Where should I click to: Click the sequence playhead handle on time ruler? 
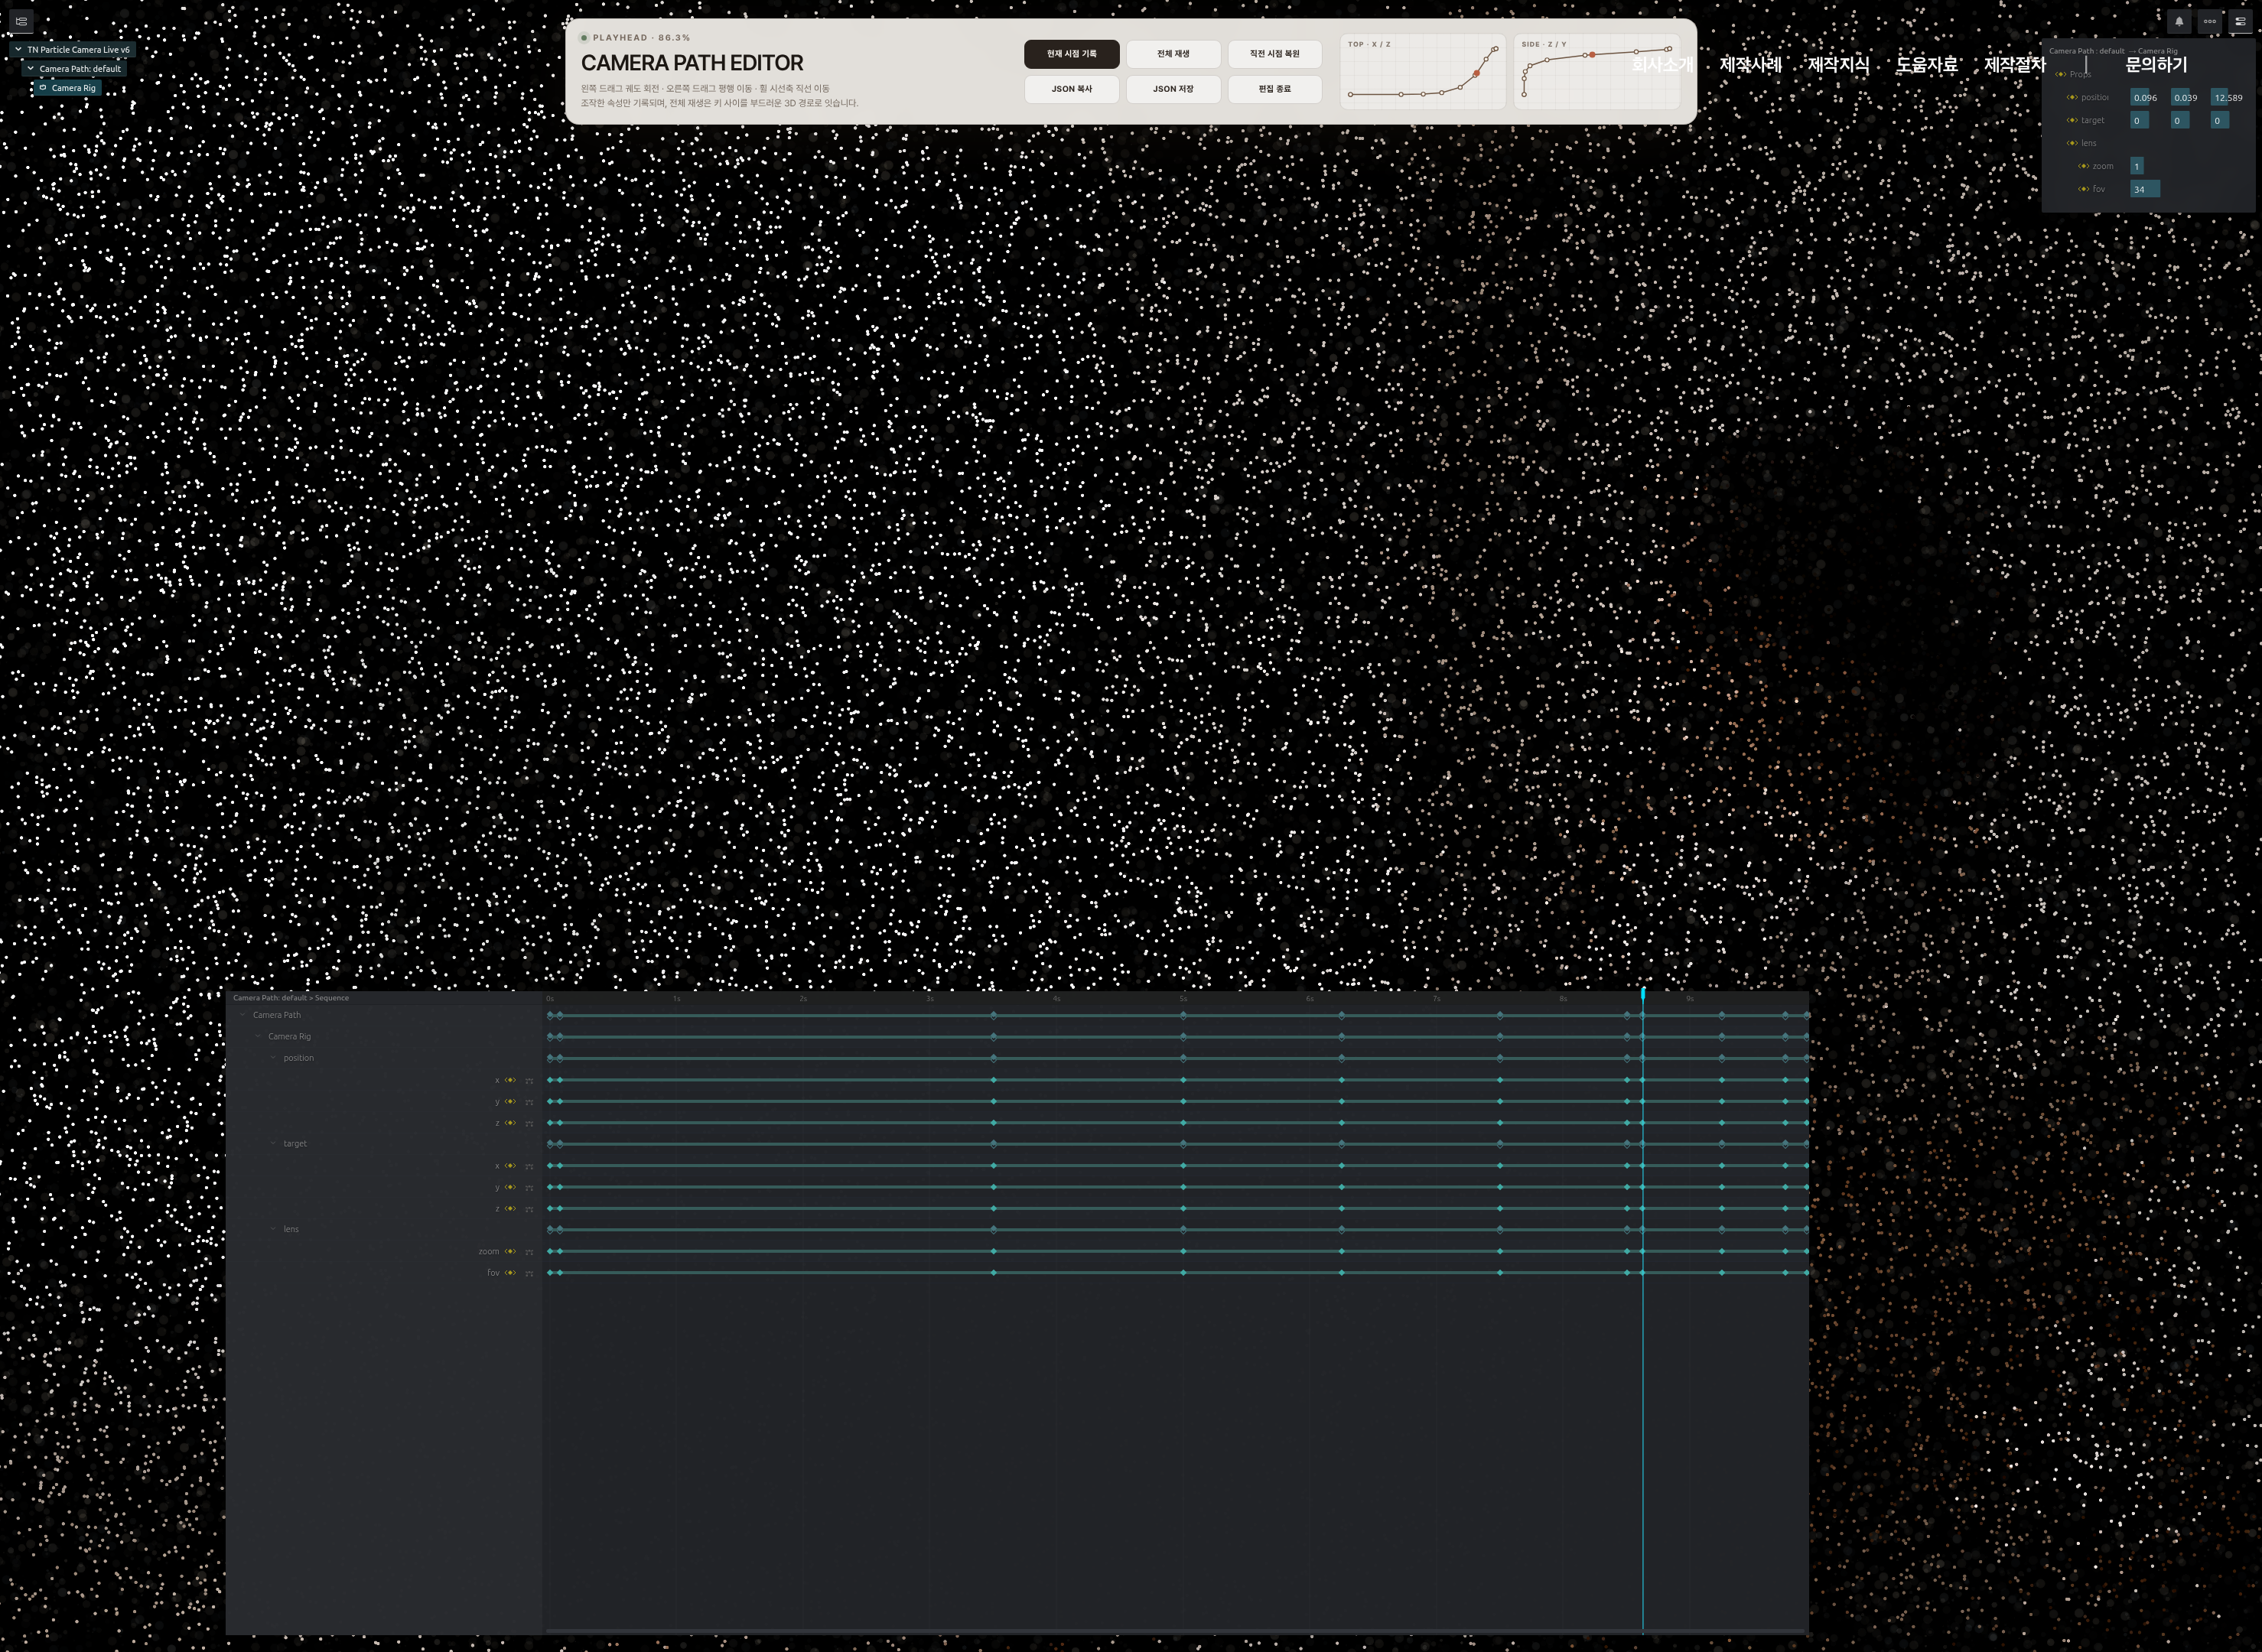coord(1643,993)
